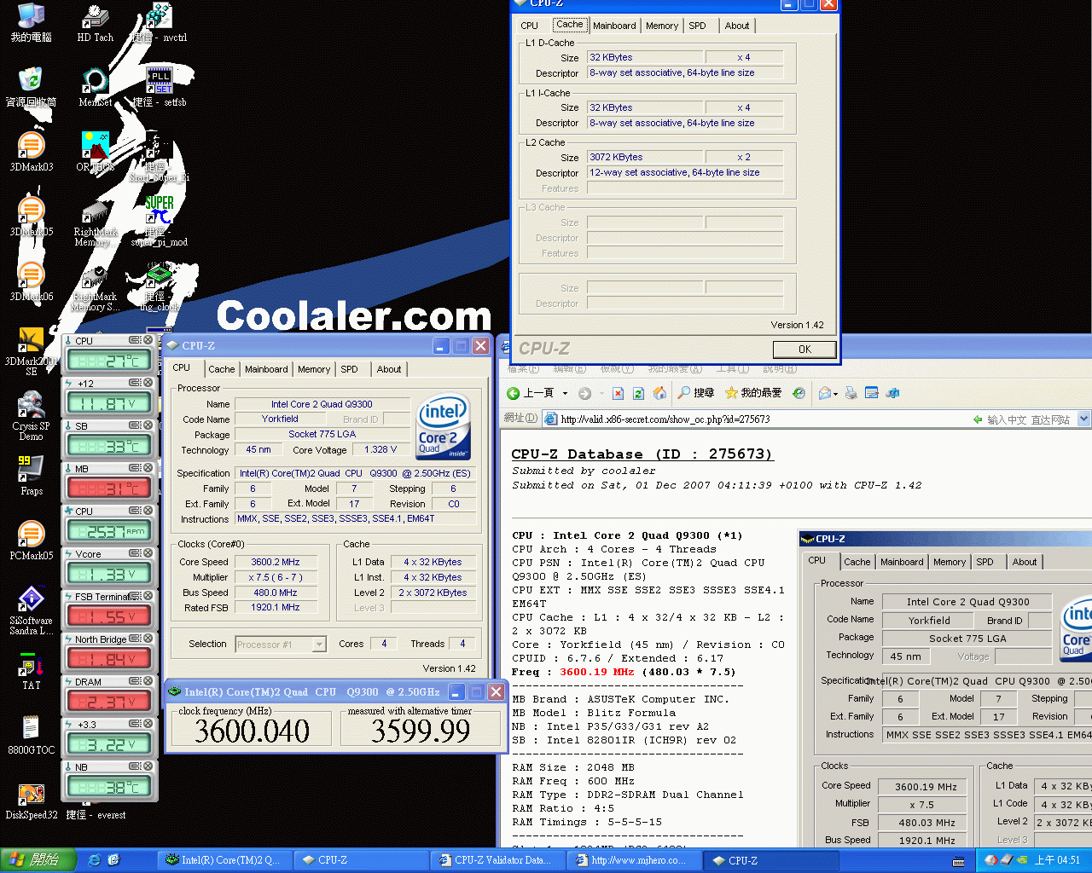Switch to Cache tab in middle CPU-Z window
The image size is (1092, 873).
pyautogui.click(x=222, y=369)
